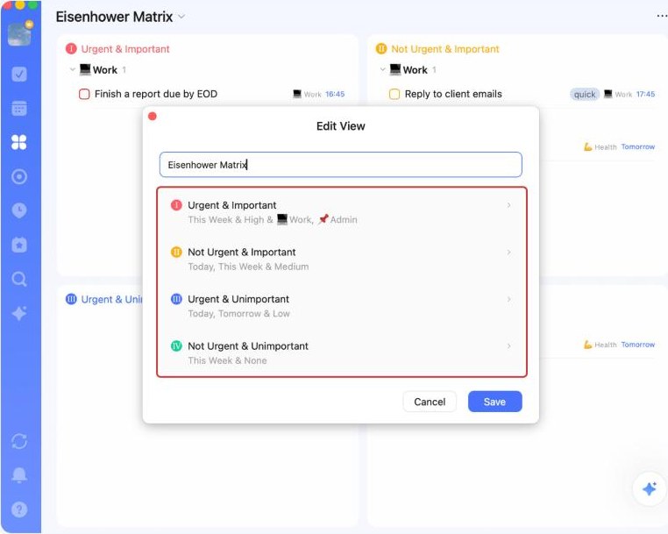
Task: Open Urgent & Important settings chevron
Action: [508, 205]
